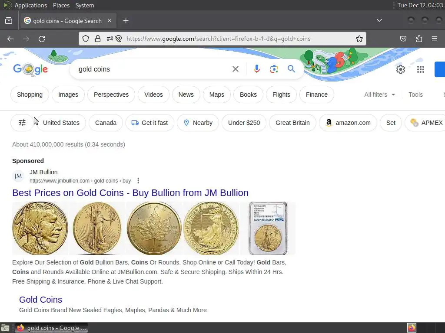Switch to the Images results tab
Screen dimensions: 445x333
68,95
